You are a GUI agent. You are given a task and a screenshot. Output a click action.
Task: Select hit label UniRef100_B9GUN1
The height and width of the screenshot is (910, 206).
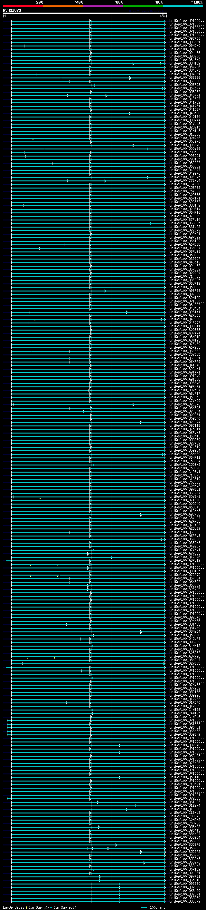[x=185, y=369]
